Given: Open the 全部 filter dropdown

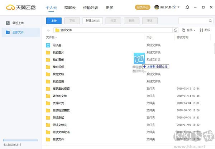Looking at the screenshot, I should pyautogui.click(x=188, y=30).
